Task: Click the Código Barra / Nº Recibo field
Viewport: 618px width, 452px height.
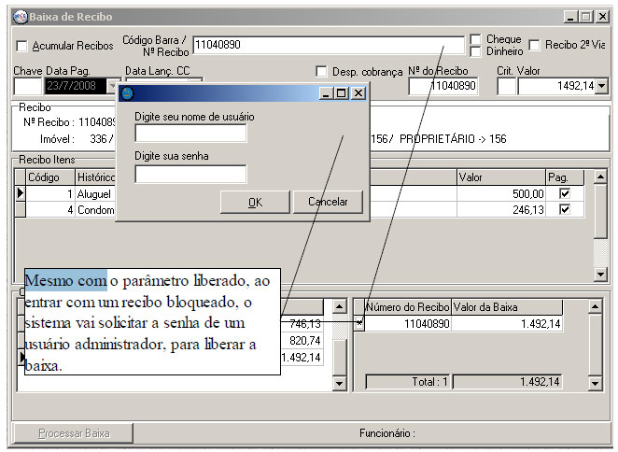Action: 327,44
